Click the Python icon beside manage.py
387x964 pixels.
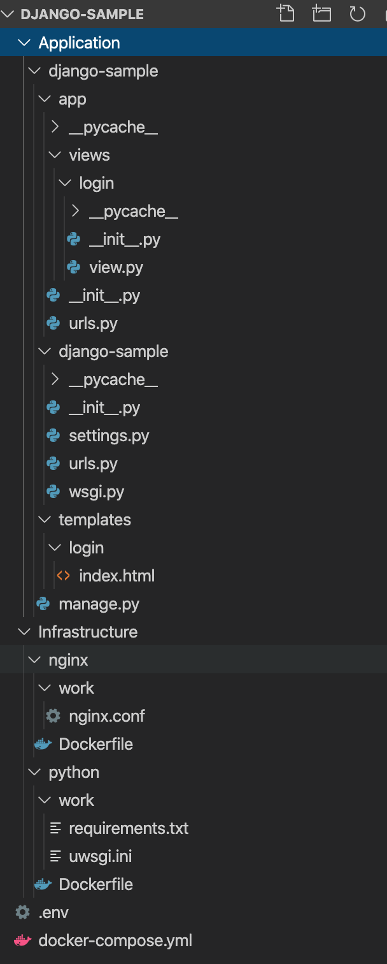point(43,604)
